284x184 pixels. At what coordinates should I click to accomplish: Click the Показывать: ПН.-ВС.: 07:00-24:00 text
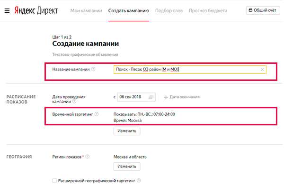point(144,114)
